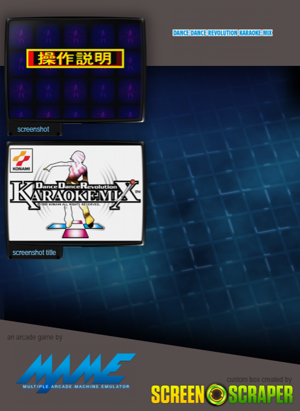
Task: Select the Dance Dance Revolution Karaoke Mix title
Action: click(x=223, y=33)
